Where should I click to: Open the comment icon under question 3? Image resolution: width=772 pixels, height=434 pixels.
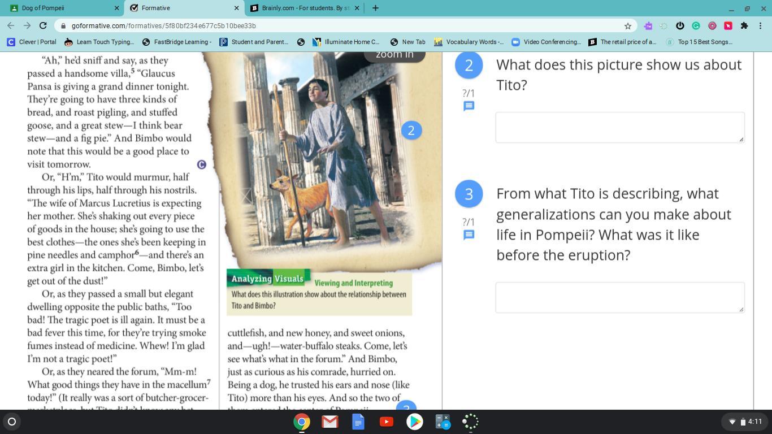(469, 235)
